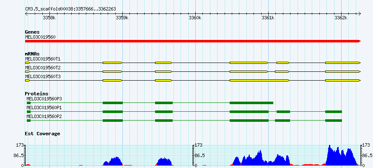Click the second CDS block of MELO3C019560P1
Viewport: 373px width, 168px height.
113,112
